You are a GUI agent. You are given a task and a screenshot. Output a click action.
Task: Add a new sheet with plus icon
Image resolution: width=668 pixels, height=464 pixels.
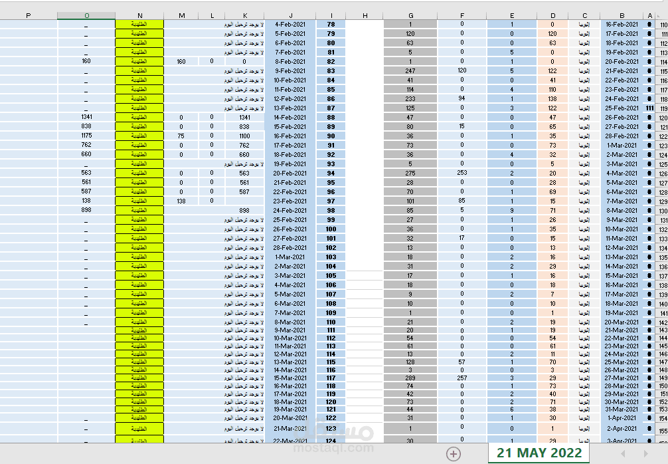pos(454,454)
